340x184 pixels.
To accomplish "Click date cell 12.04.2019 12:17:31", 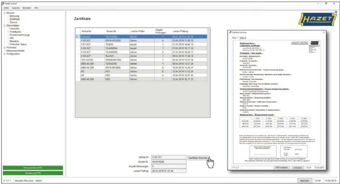I will (x=189, y=79).
